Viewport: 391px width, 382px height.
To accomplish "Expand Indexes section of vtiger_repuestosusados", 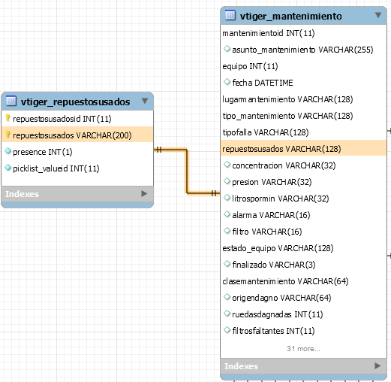I will [144, 193].
